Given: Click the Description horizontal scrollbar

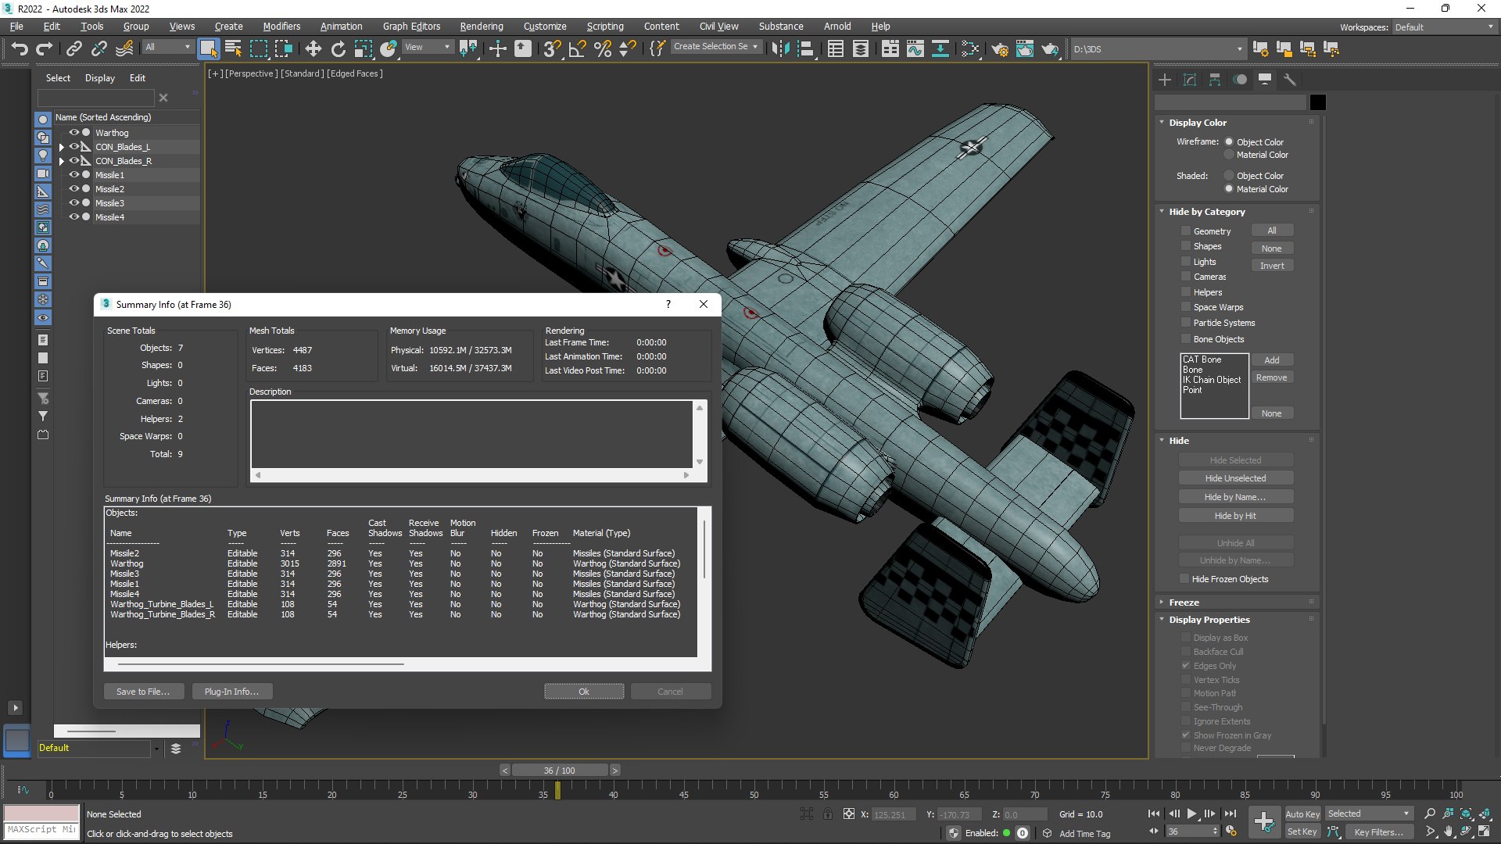Looking at the screenshot, I should 472,475.
